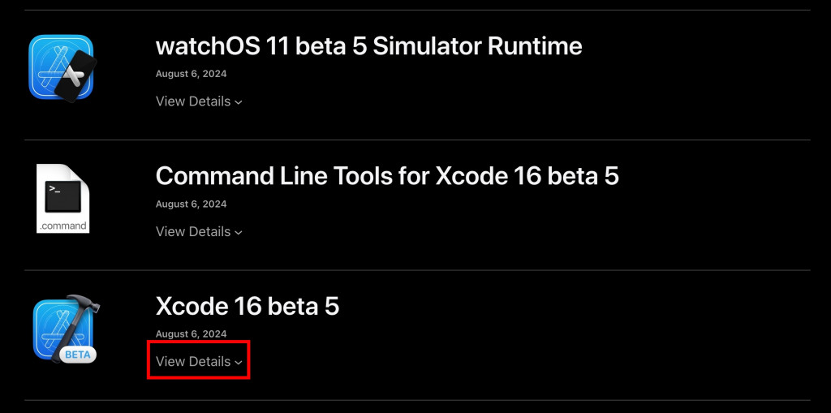Image resolution: width=831 pixels, height=413 pixels.
Task: Expand View Details for Command Line Tools
Action: click(x=193, y=231)
